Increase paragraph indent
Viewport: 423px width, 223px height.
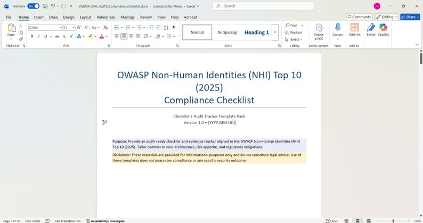tap(159, 28)
